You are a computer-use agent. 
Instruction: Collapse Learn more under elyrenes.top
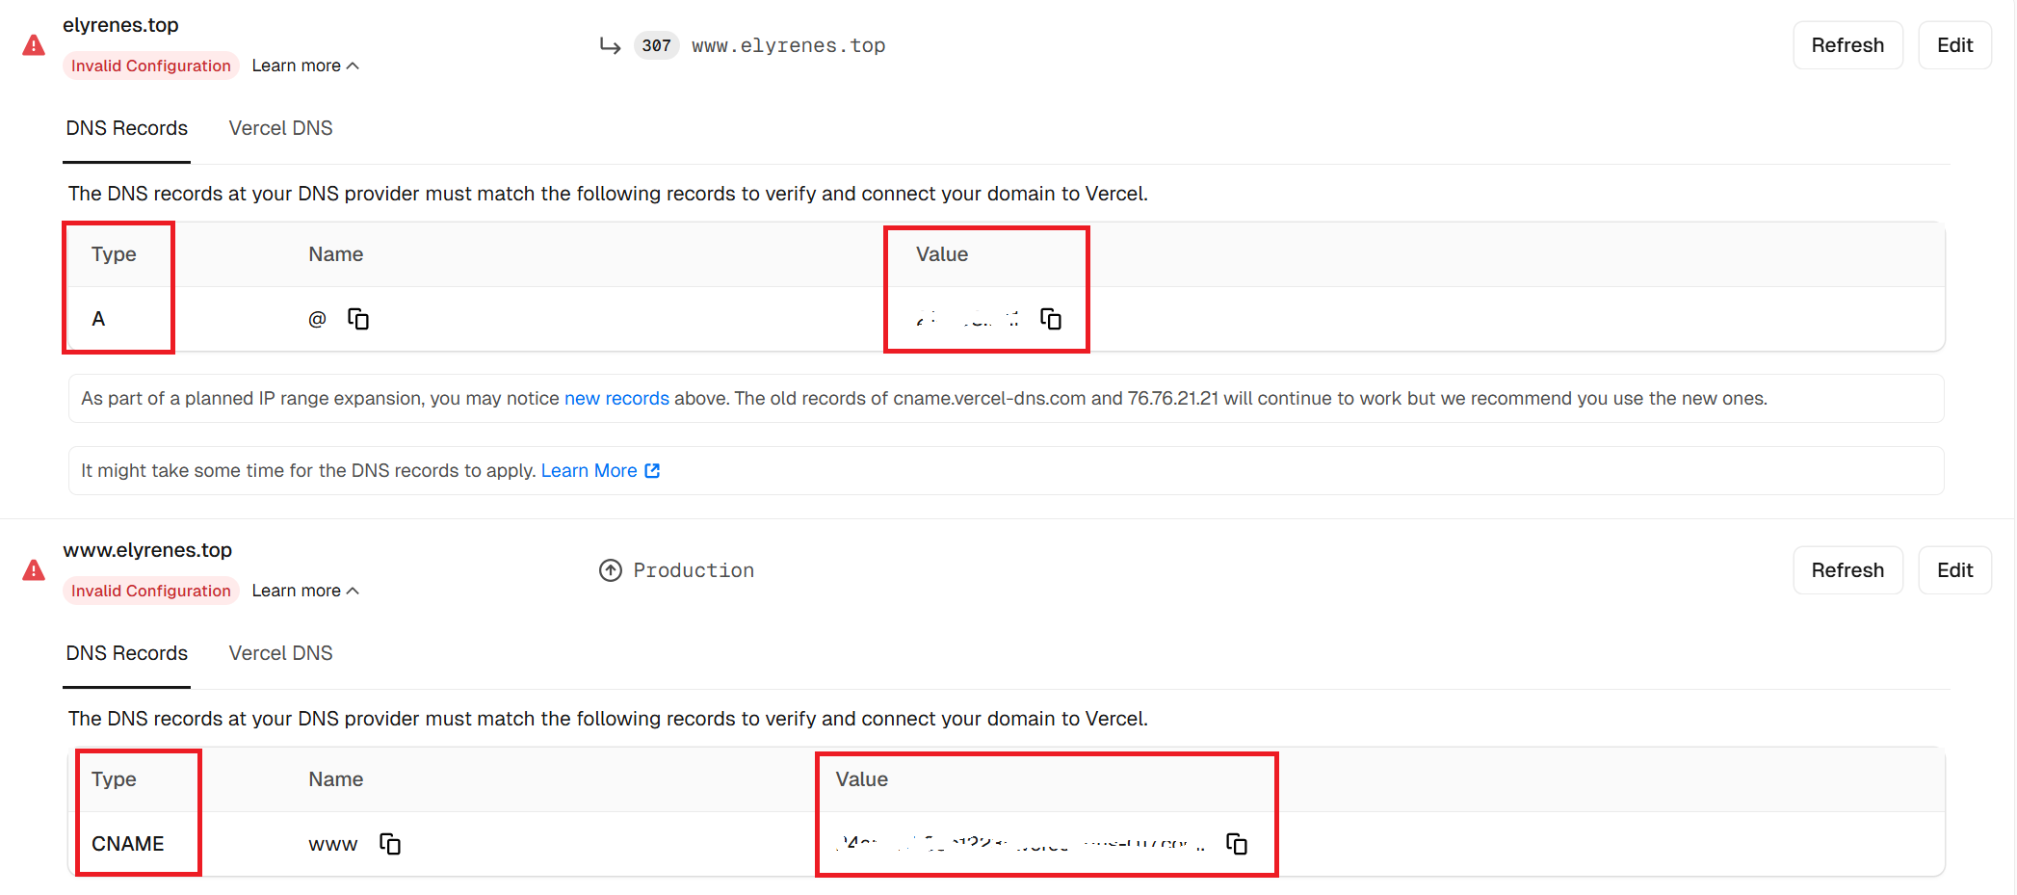[x=305, y=66]
